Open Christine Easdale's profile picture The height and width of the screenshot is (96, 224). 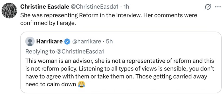9,10
